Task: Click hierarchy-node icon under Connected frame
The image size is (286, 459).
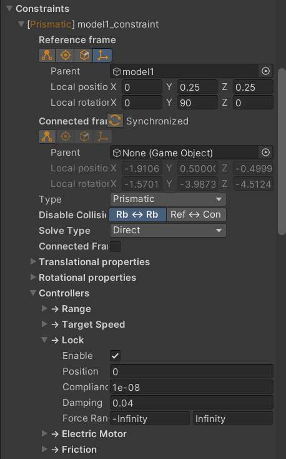Action: pyautogui.click(x=47, y=137)
